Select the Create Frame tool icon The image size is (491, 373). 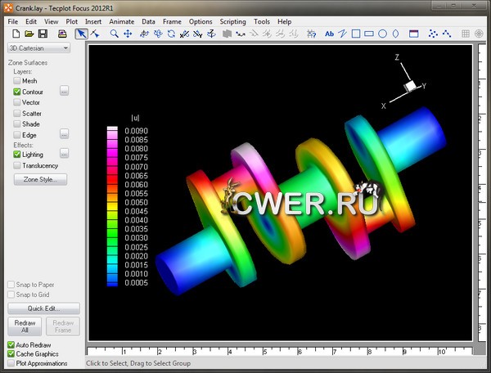click(413, 34)
